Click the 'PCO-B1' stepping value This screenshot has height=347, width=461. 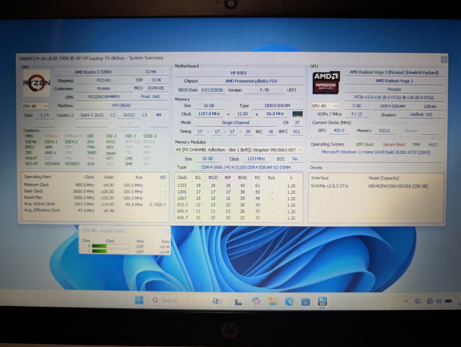[104, 80]
